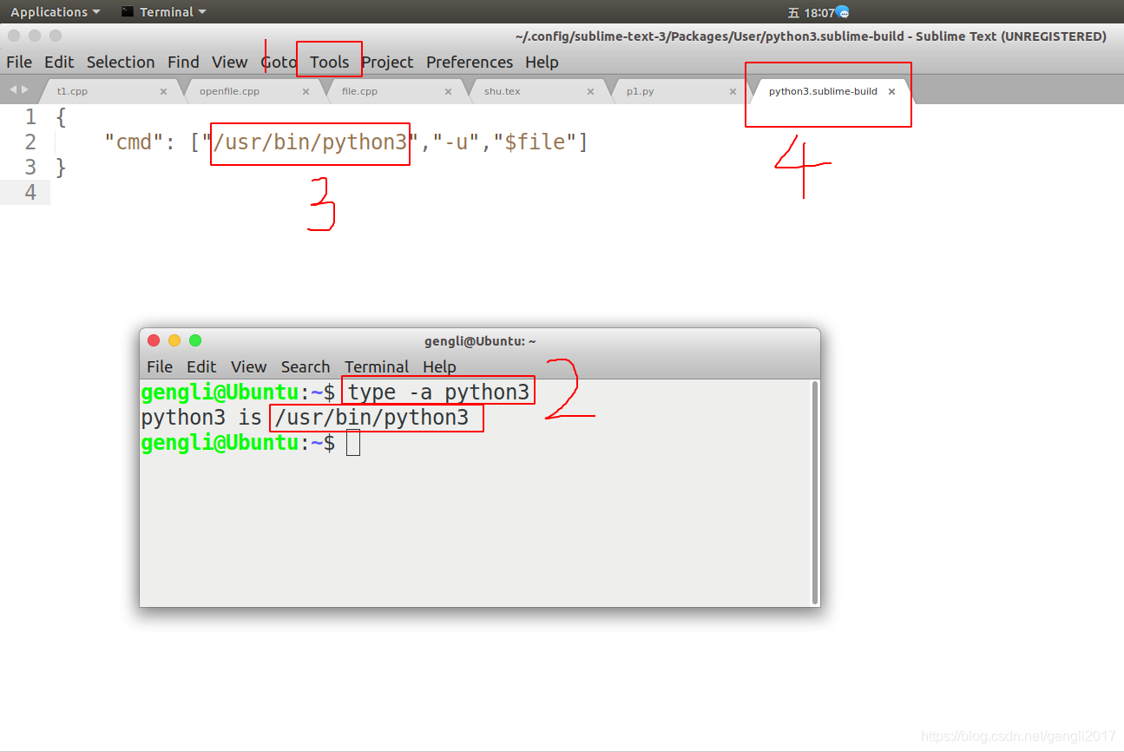
Task: Click the blue chat notification icon near clock
Action: click(x=843, y=12)
